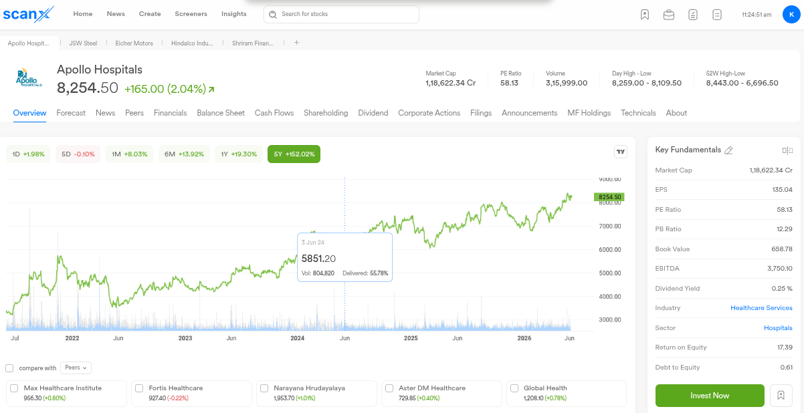804x413 pixels.
Task: Add a new stock tab with plus
Action: point(297,43)
